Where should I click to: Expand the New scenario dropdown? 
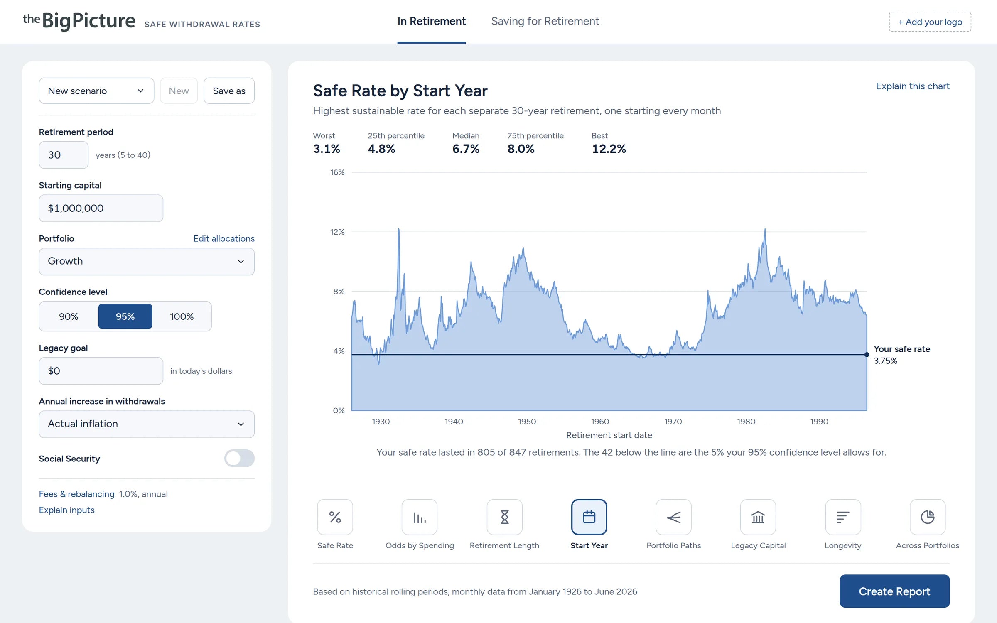coord(96,91)
